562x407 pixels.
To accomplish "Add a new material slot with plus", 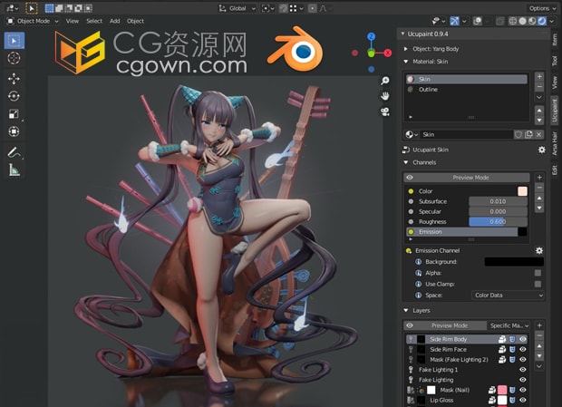I will point(539,77).
